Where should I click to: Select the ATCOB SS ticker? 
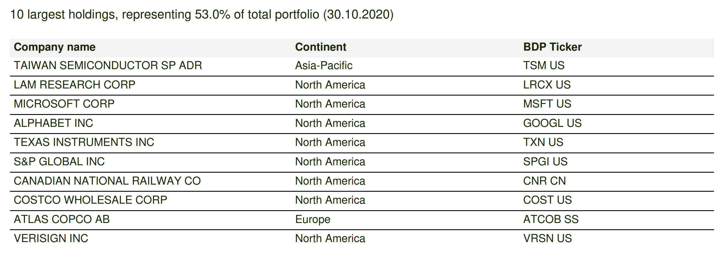pyautogui.click(x=551, y=219)
